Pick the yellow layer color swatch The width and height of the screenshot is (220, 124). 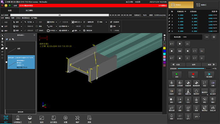point(164,48)
